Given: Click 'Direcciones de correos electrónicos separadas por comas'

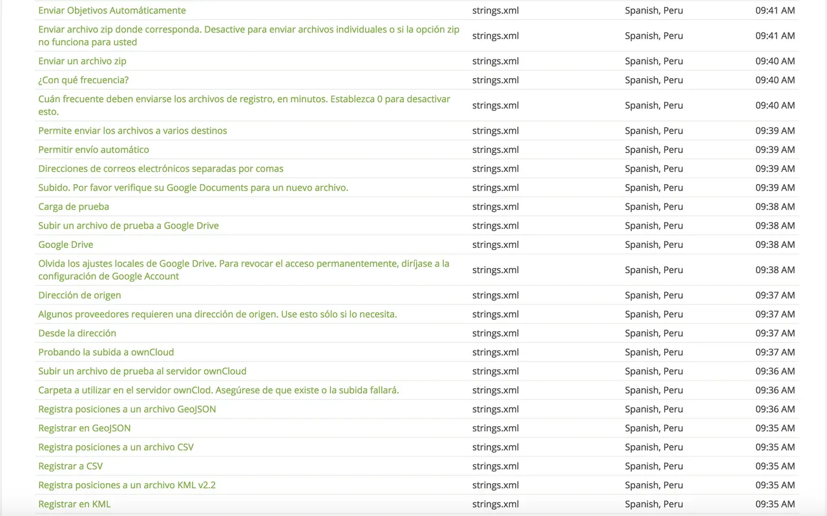Looking at the screenshot, I should tap(161, 169).
